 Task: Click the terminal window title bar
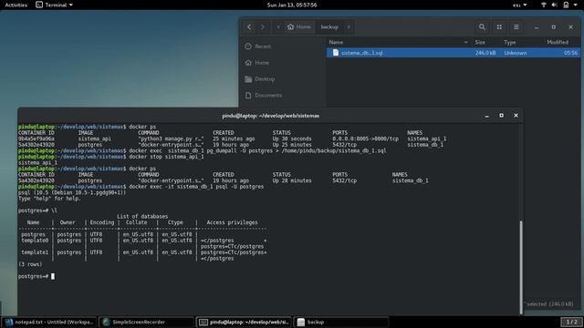(270, 116)
